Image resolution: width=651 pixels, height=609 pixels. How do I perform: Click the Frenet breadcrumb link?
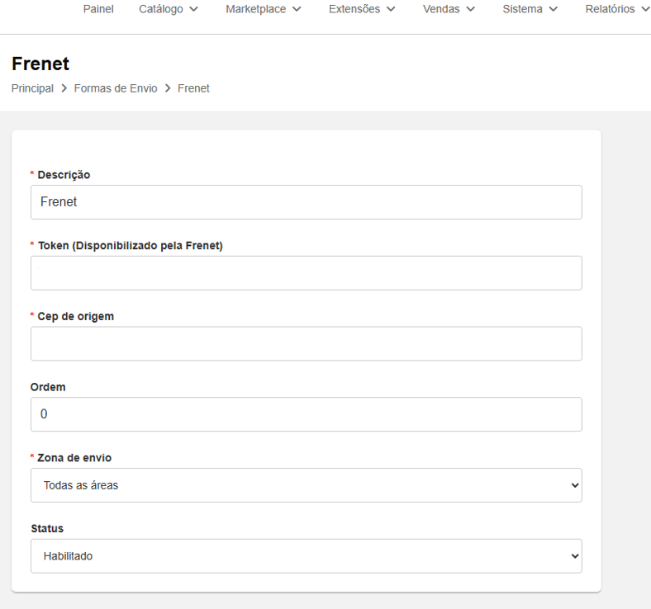click(193, 88)
